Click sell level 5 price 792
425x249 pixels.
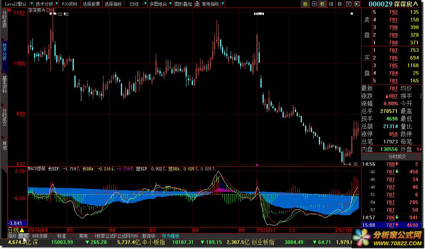[393, 12]
